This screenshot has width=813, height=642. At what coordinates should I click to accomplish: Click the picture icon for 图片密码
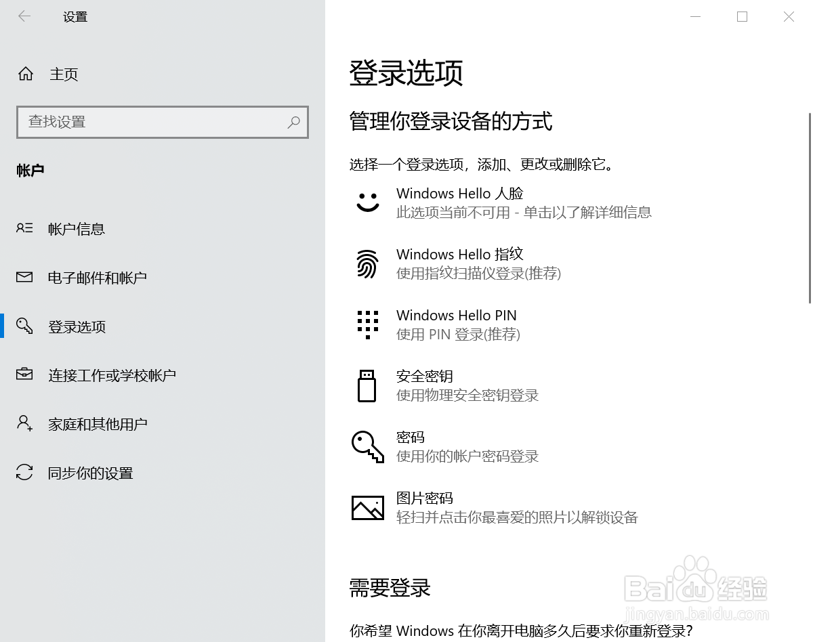coord(368,507)
